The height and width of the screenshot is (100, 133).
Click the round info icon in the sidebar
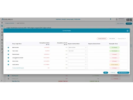(x=2, y=32)
